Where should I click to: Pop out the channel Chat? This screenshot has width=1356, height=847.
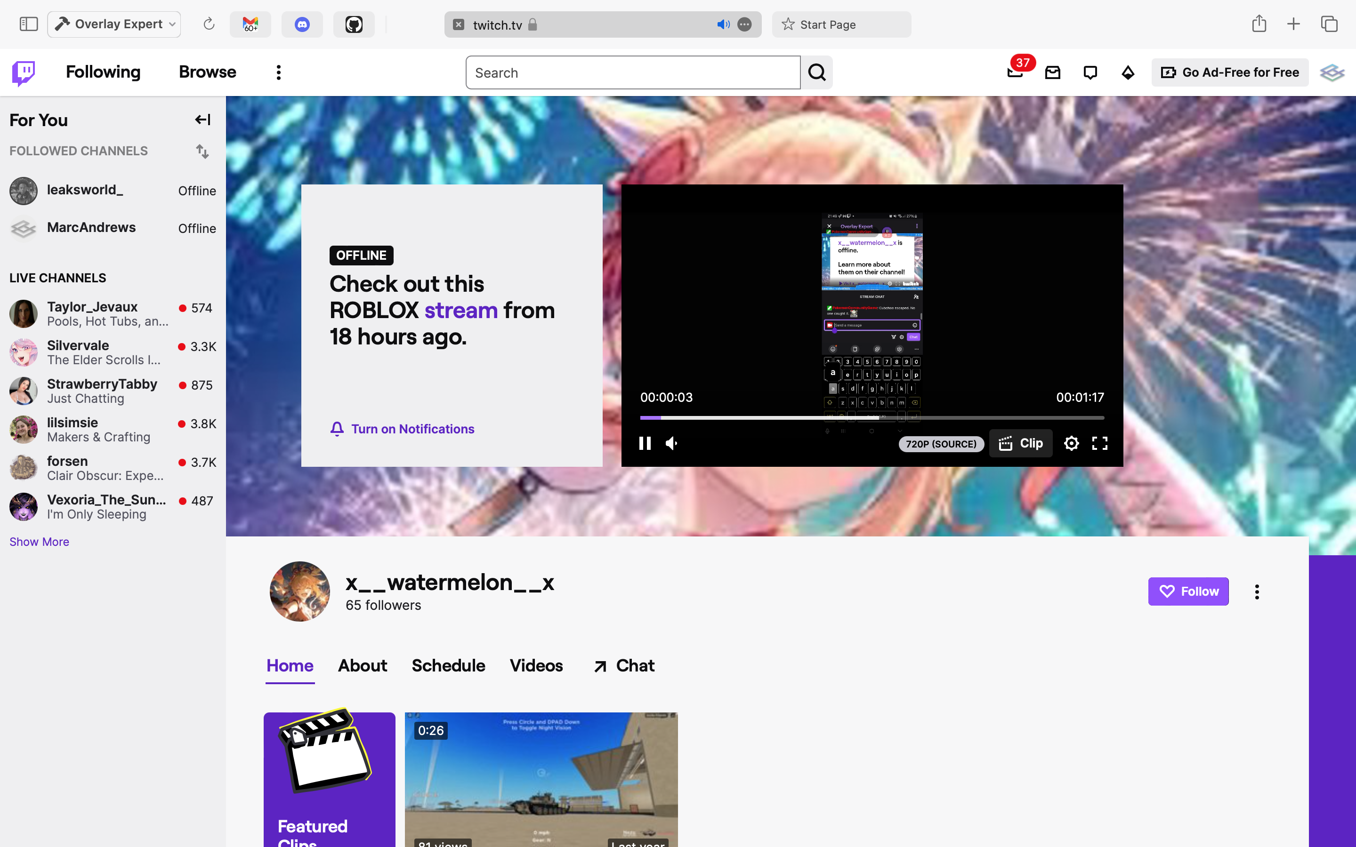click(624, 665)
